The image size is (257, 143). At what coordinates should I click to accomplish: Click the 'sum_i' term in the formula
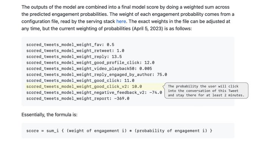click(x=53, y=131)
